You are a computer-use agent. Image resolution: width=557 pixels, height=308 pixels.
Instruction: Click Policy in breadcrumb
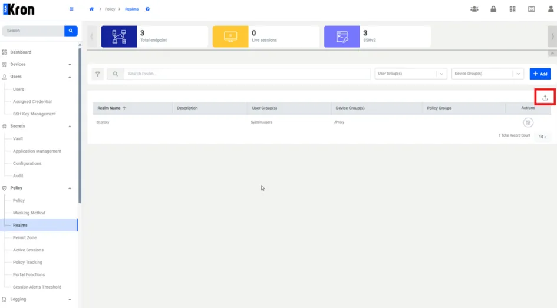tap(110, 9)
